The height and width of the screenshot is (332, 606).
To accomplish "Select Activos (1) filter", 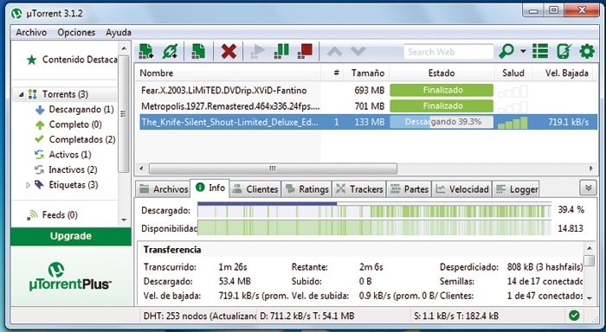I will coord(63,155).
